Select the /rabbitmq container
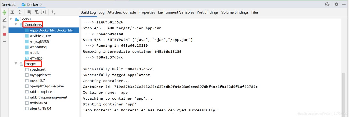Image resolution: width=349 pixels, height=117 pixels. coord(38,47)
